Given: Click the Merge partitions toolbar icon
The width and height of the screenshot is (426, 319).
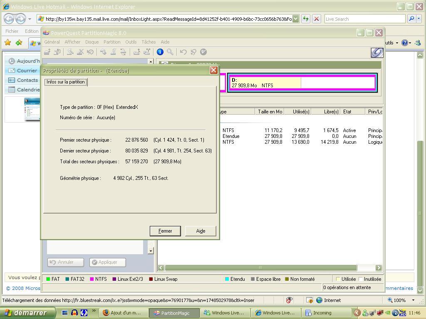Looking at the screenshot, I should (136, 52).
